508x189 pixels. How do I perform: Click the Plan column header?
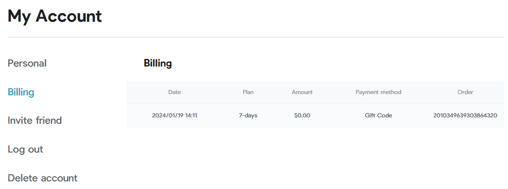pos(248,92)
